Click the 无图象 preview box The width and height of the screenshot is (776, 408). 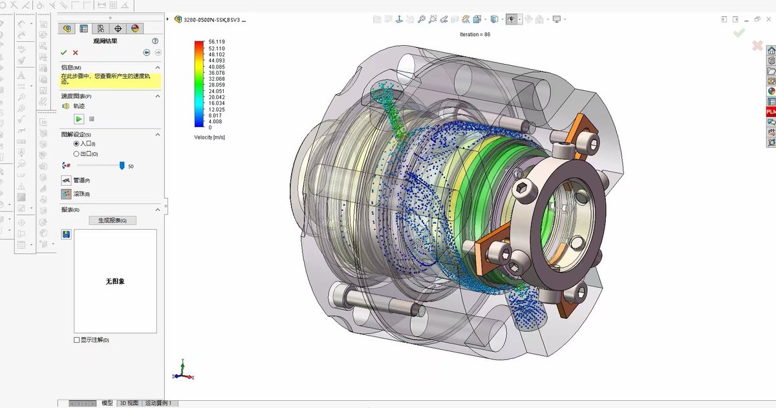tap(116, 281)
